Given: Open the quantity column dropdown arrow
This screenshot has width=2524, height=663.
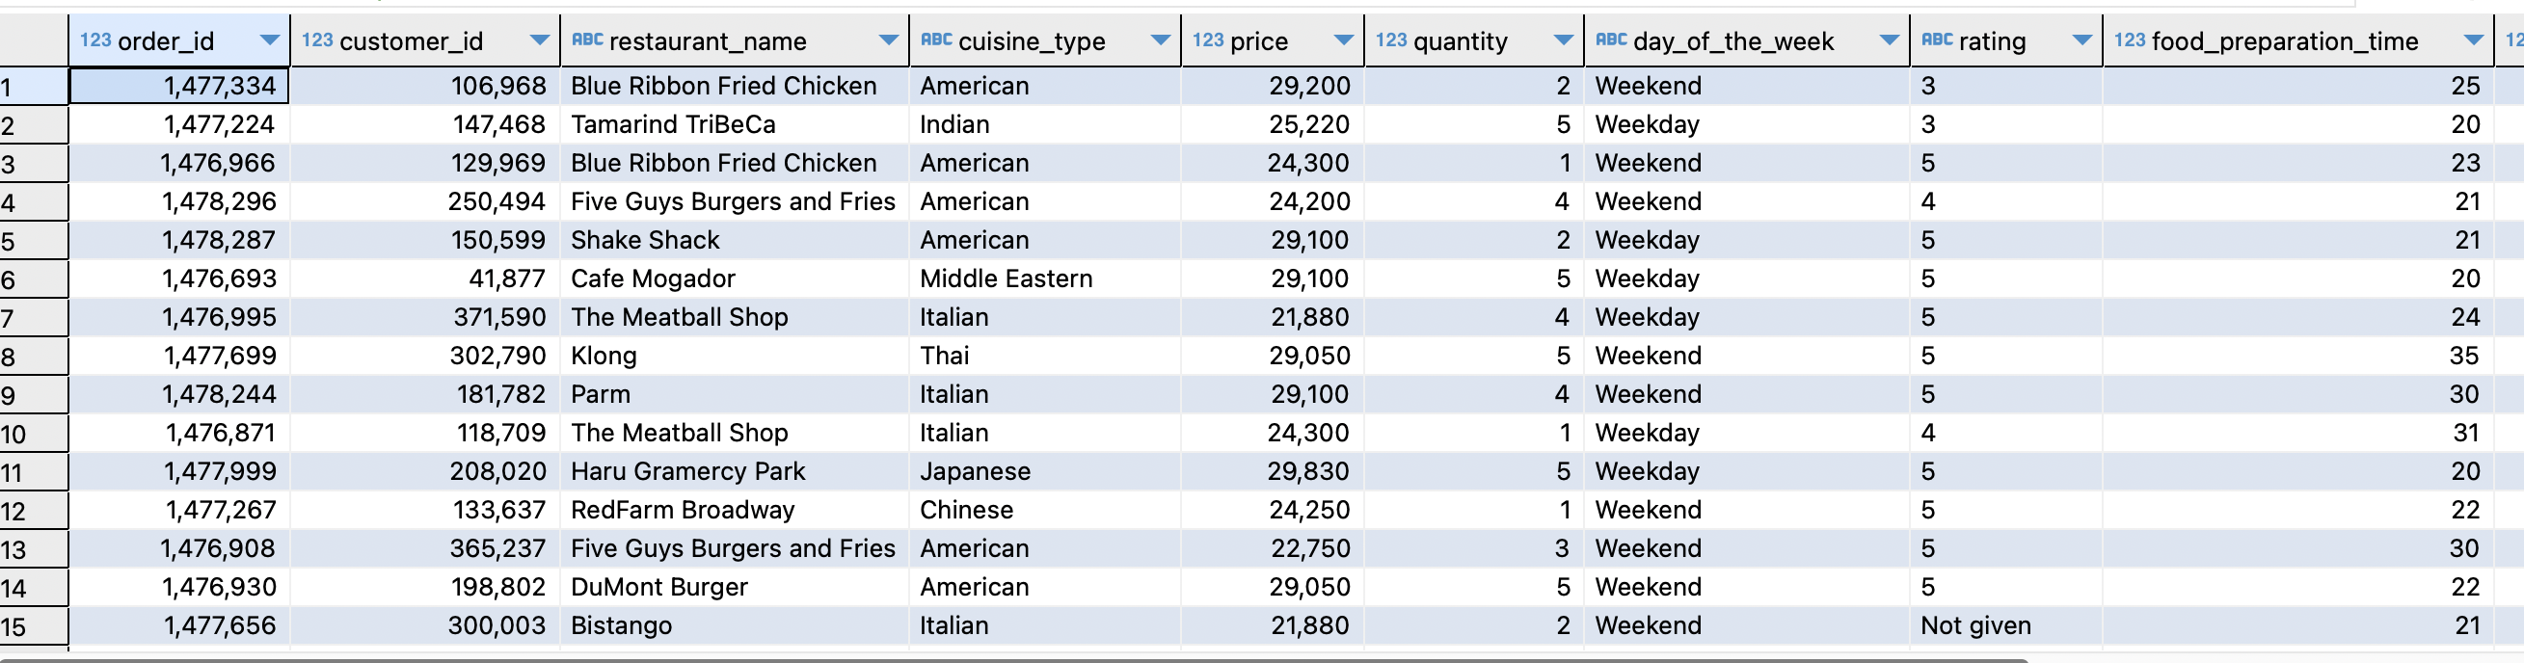Looking at the screenshot, I should (x=1564, y=41).
